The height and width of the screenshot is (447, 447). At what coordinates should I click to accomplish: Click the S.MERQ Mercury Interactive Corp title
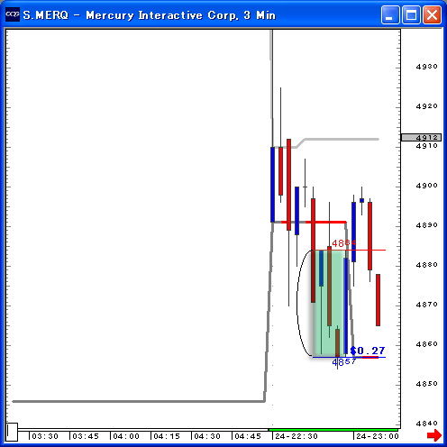coord(150,15)
